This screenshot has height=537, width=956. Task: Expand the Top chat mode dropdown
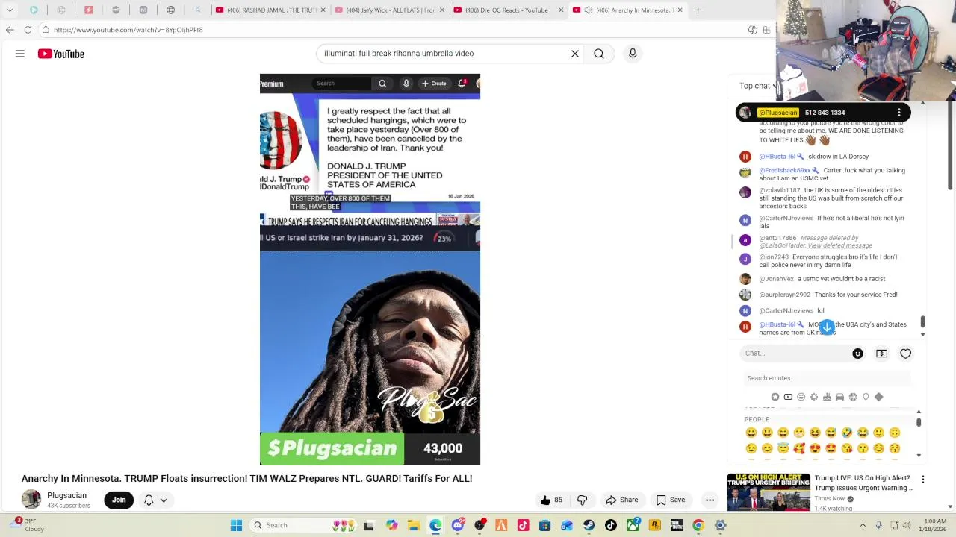[x=758, y=86]
